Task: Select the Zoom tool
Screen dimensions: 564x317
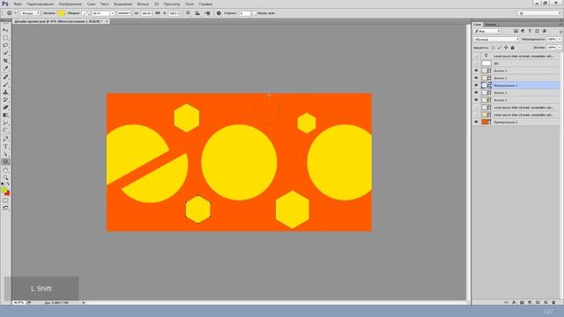Action: [x=5, y=178]
